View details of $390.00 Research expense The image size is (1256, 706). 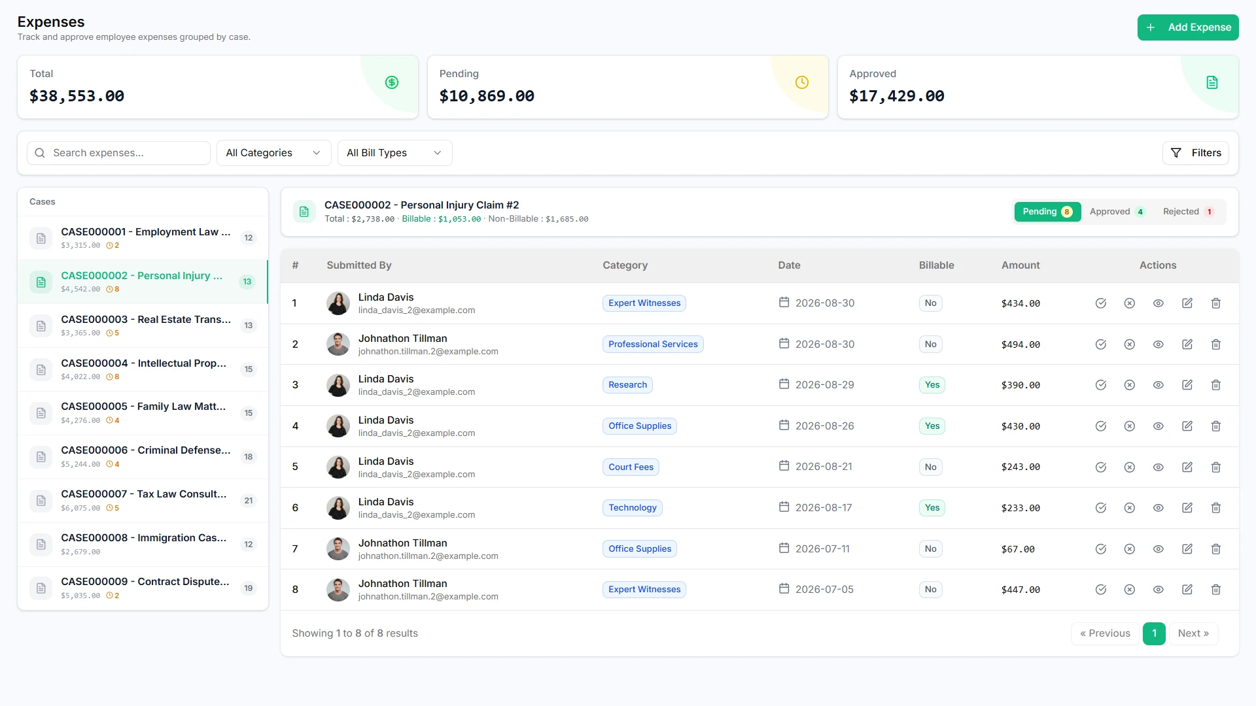(x=1159, y=385)
